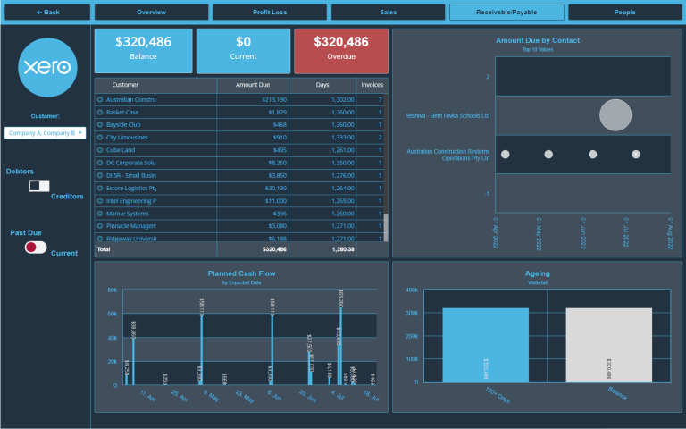Open the Sales tab
Screen dimensions: 686x429
[388, 13]
